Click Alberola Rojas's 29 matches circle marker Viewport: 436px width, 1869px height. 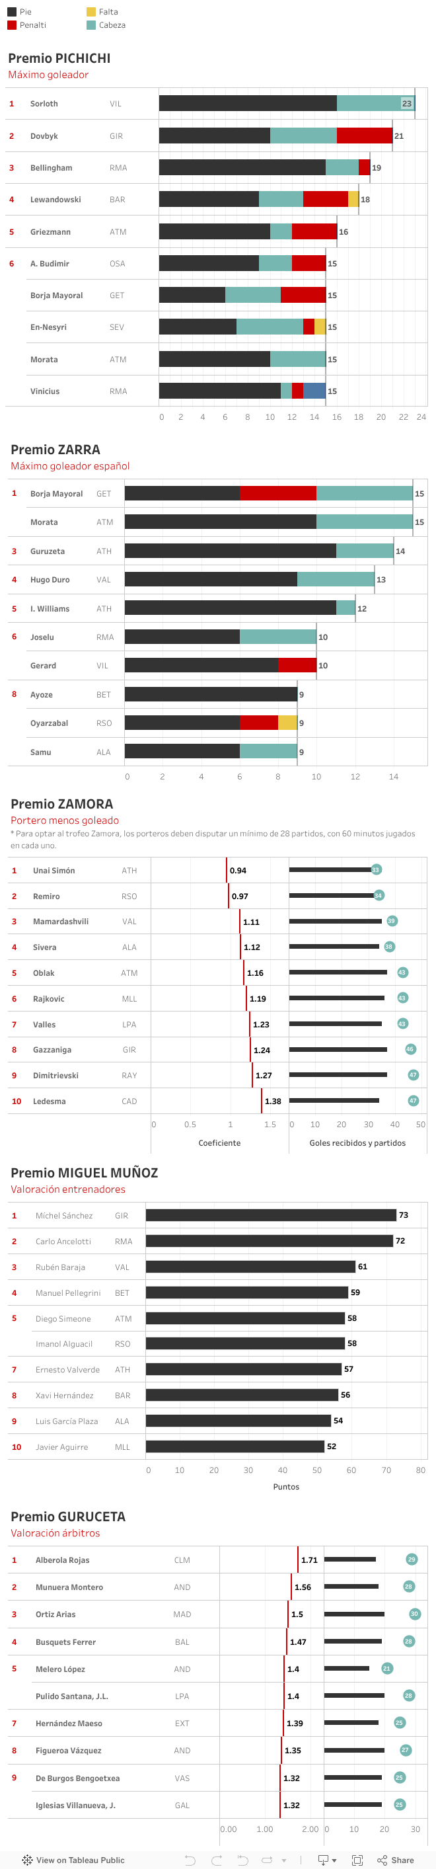point(412,1559)
